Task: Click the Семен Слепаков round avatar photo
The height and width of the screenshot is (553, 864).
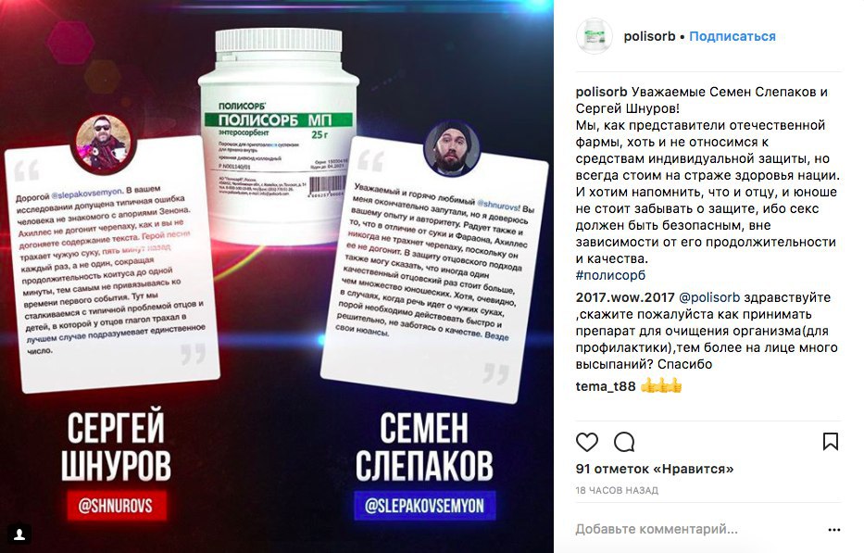Action: (452, 148)
